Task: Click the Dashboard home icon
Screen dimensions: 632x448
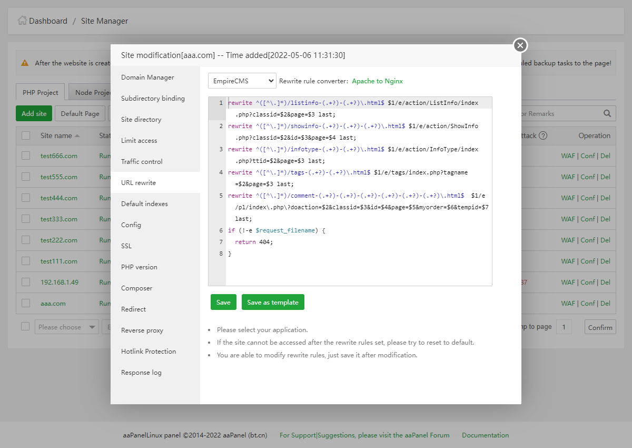Action: click(x=22, y=21)
